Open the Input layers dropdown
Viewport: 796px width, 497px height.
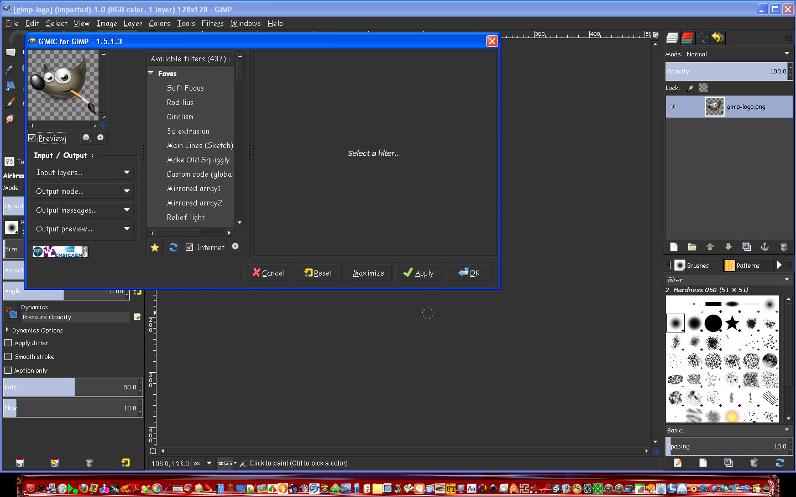pos(83,172)
